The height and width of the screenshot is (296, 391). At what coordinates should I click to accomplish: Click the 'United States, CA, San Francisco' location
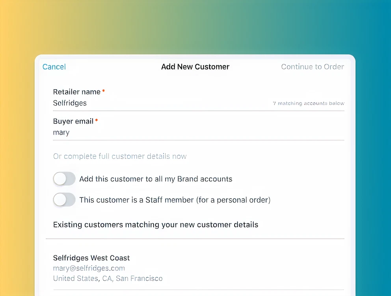(108, 279)
